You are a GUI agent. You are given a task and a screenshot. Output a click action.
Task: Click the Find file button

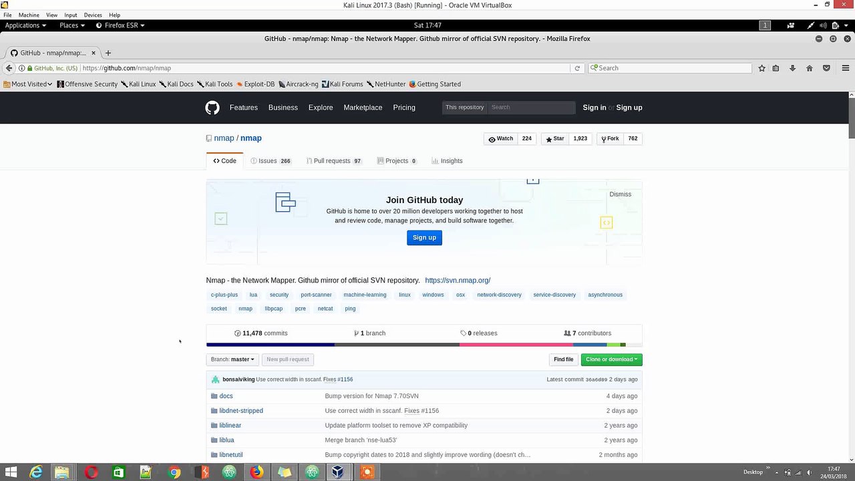point(563,359)
